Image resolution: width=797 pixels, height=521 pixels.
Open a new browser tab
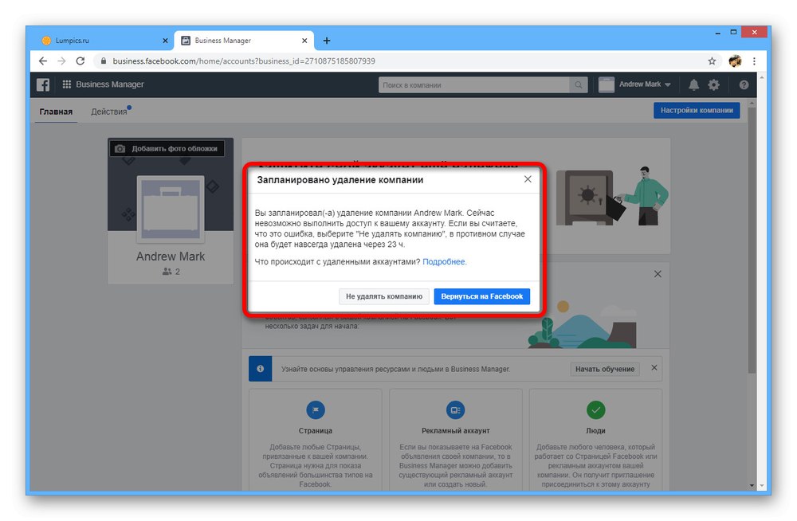pos(327,41)
